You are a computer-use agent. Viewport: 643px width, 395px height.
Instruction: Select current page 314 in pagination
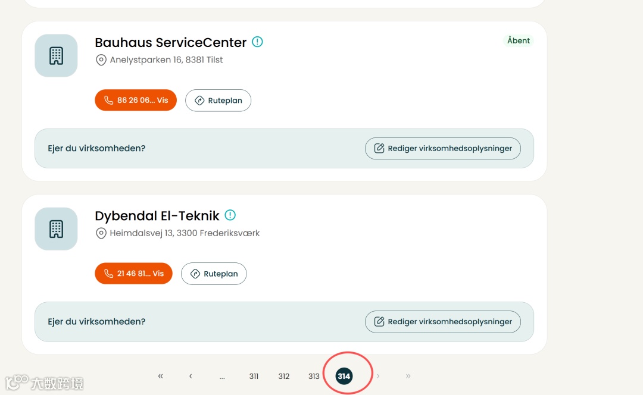click(344, 376)
